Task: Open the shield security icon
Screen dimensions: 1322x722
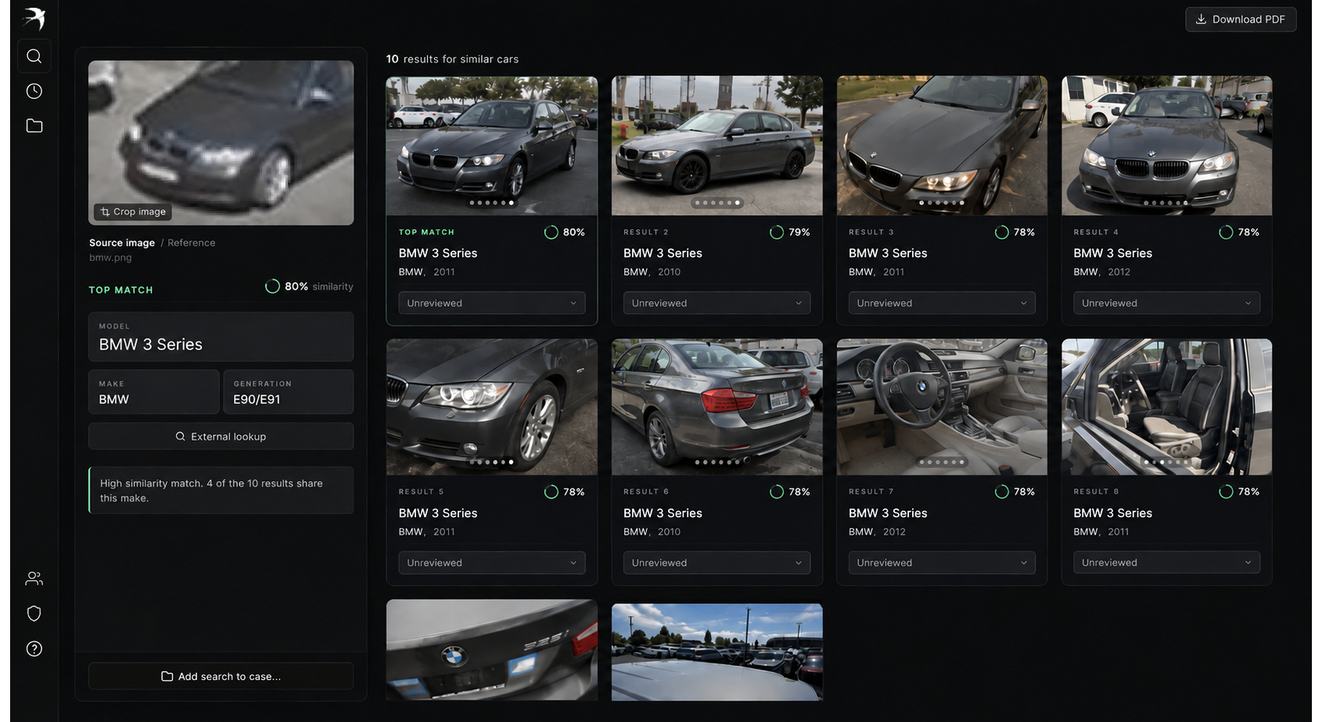Action: tap(34, 614)
